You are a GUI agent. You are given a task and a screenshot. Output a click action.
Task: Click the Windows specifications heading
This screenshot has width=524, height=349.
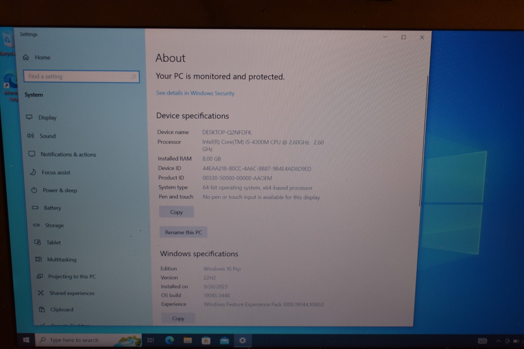[199, 254]
